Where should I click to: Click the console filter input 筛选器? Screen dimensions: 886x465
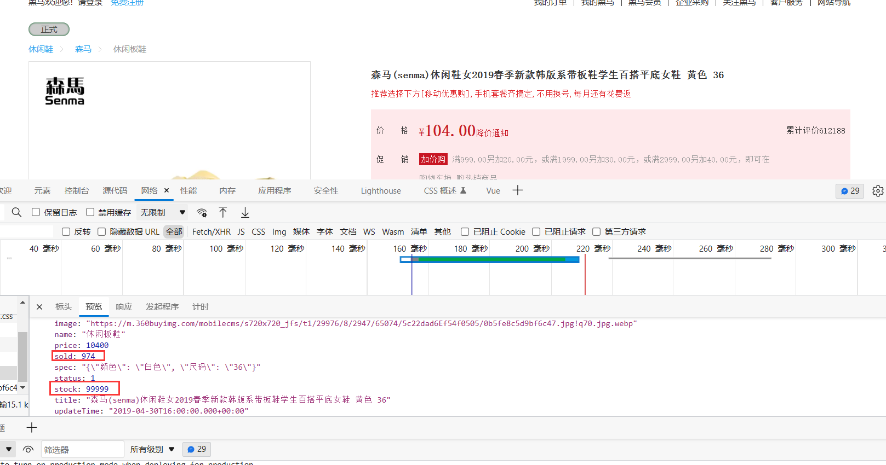tap(83, 450)
